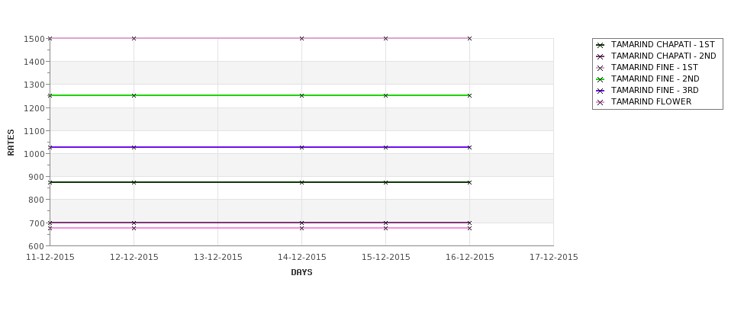Click the 700 purple line point on 12-12-2015
The height and width of the screenshot is (327, 744).
pos(134,223)
